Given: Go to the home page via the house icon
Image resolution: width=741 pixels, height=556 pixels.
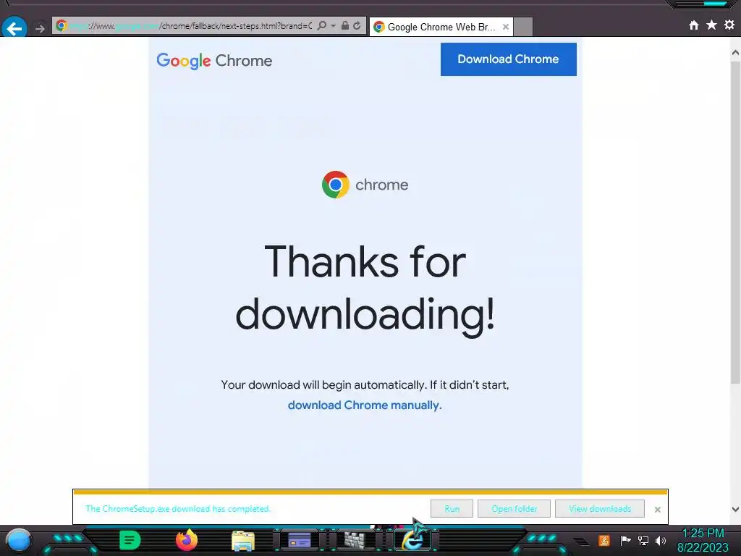Looking at the screenshot, I should tap(694, 25).
